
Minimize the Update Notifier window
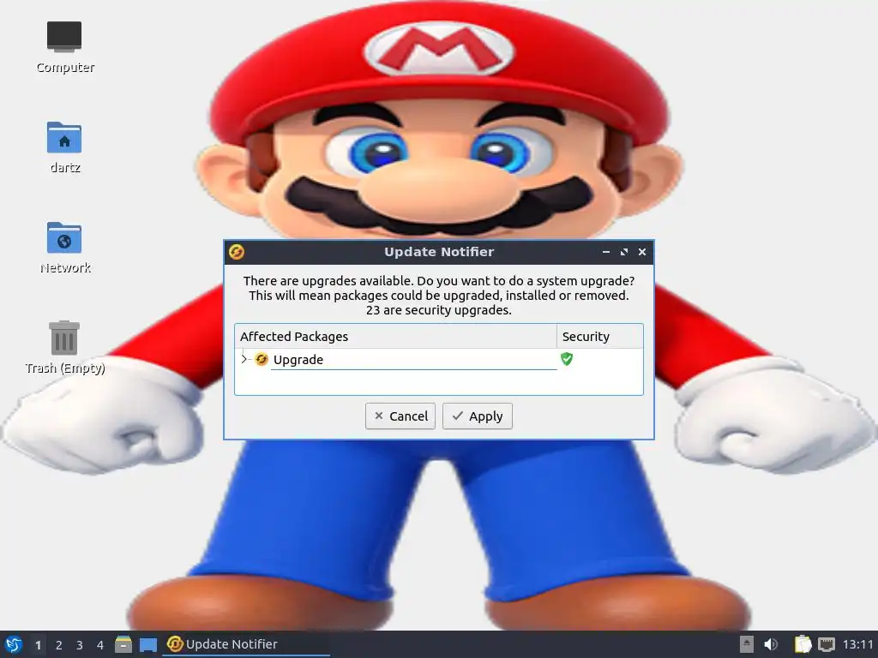pyautogui.click(x=606, y=252)
